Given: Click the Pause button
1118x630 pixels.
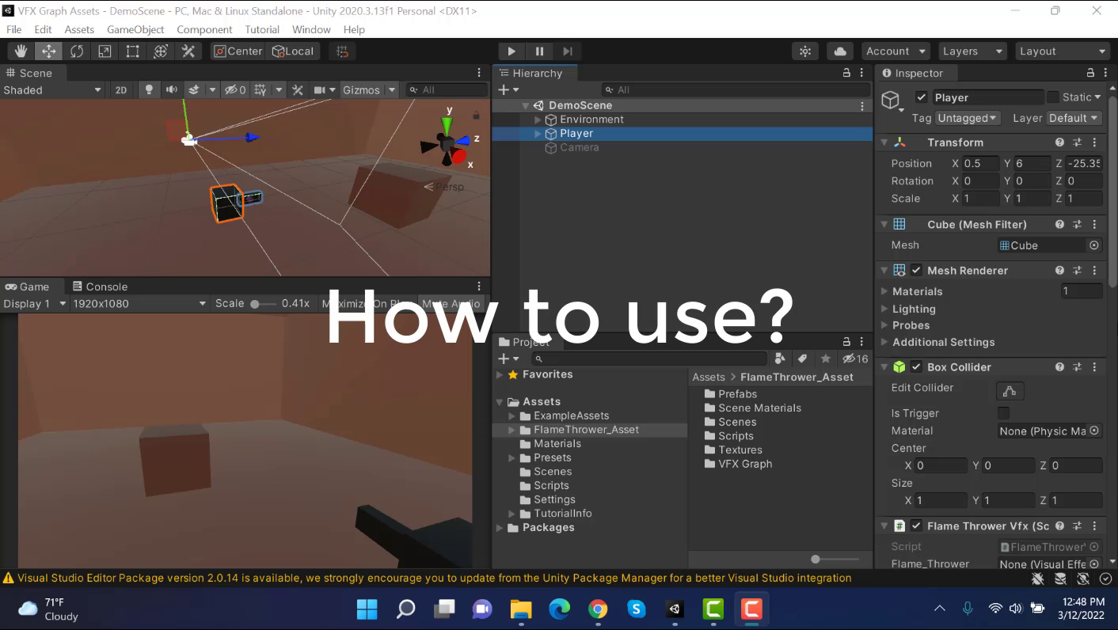Looking at the screenshot, I should (x=539, y=51).
